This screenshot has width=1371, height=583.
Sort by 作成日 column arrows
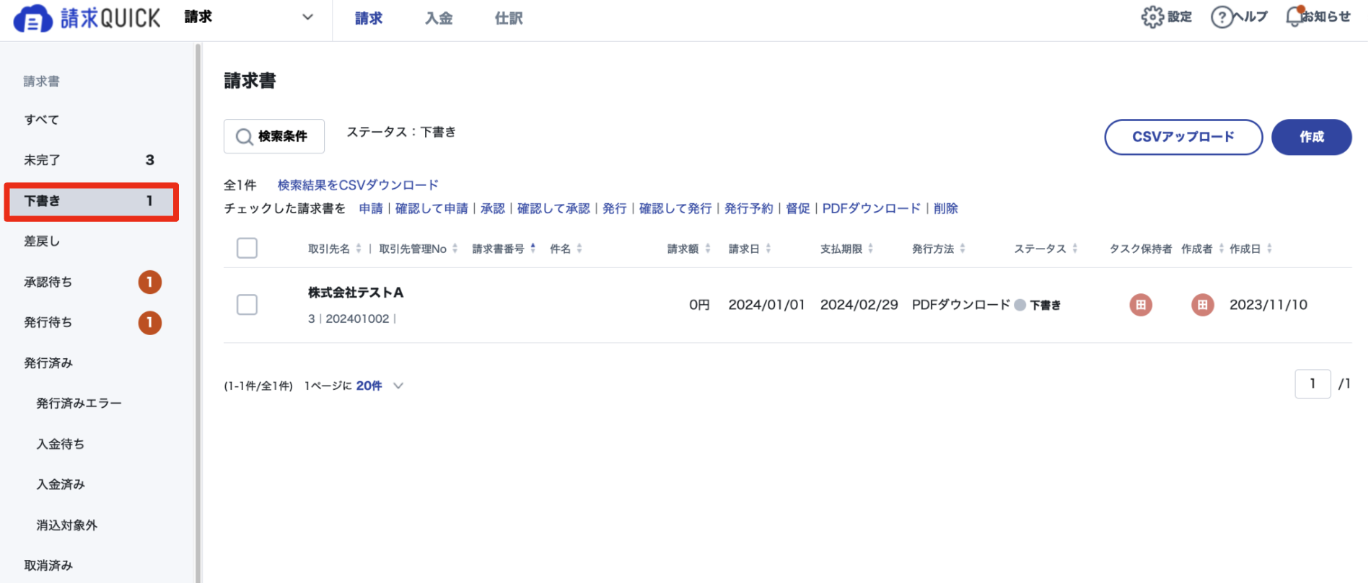pos(1269,249)
